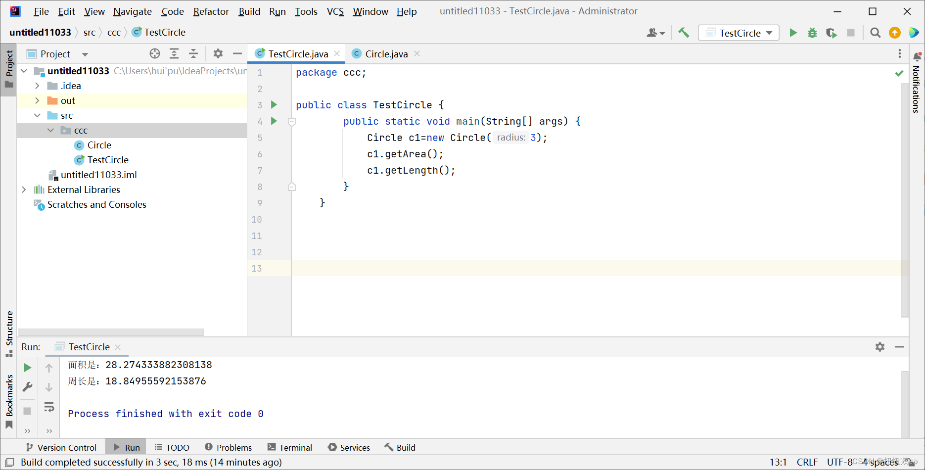Click run gutter icon beside class TestCircle
The image size is (925, 470).
point(274,104)
